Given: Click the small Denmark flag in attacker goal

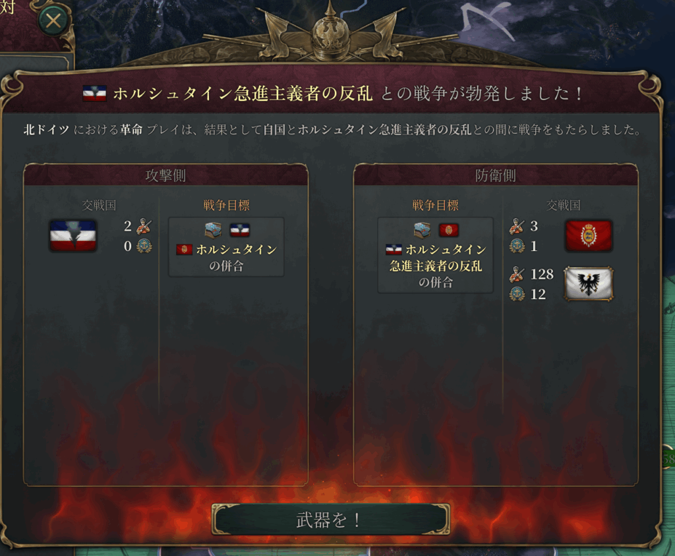Looking at the screenshot, I should [185, 250].
